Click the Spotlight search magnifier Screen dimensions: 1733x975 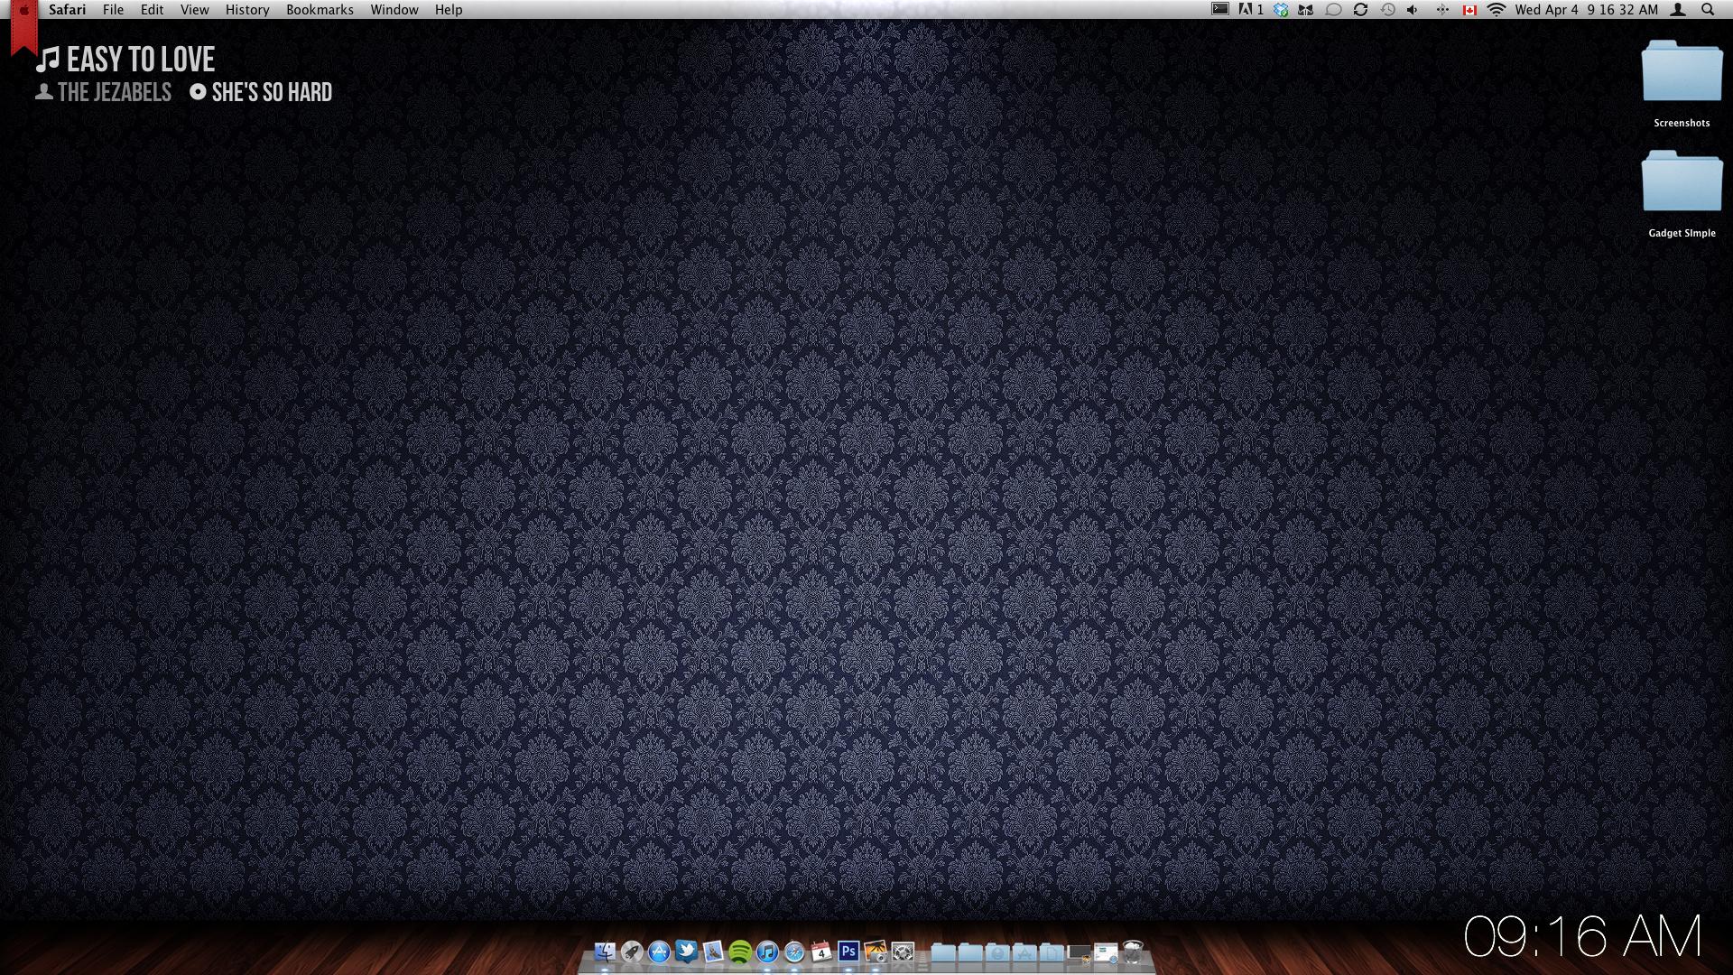(x=1708, y=10)
